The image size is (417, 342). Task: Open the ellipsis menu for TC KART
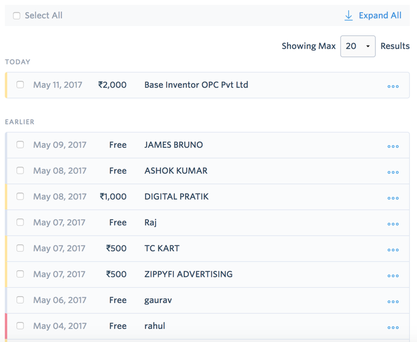(393, 250)
